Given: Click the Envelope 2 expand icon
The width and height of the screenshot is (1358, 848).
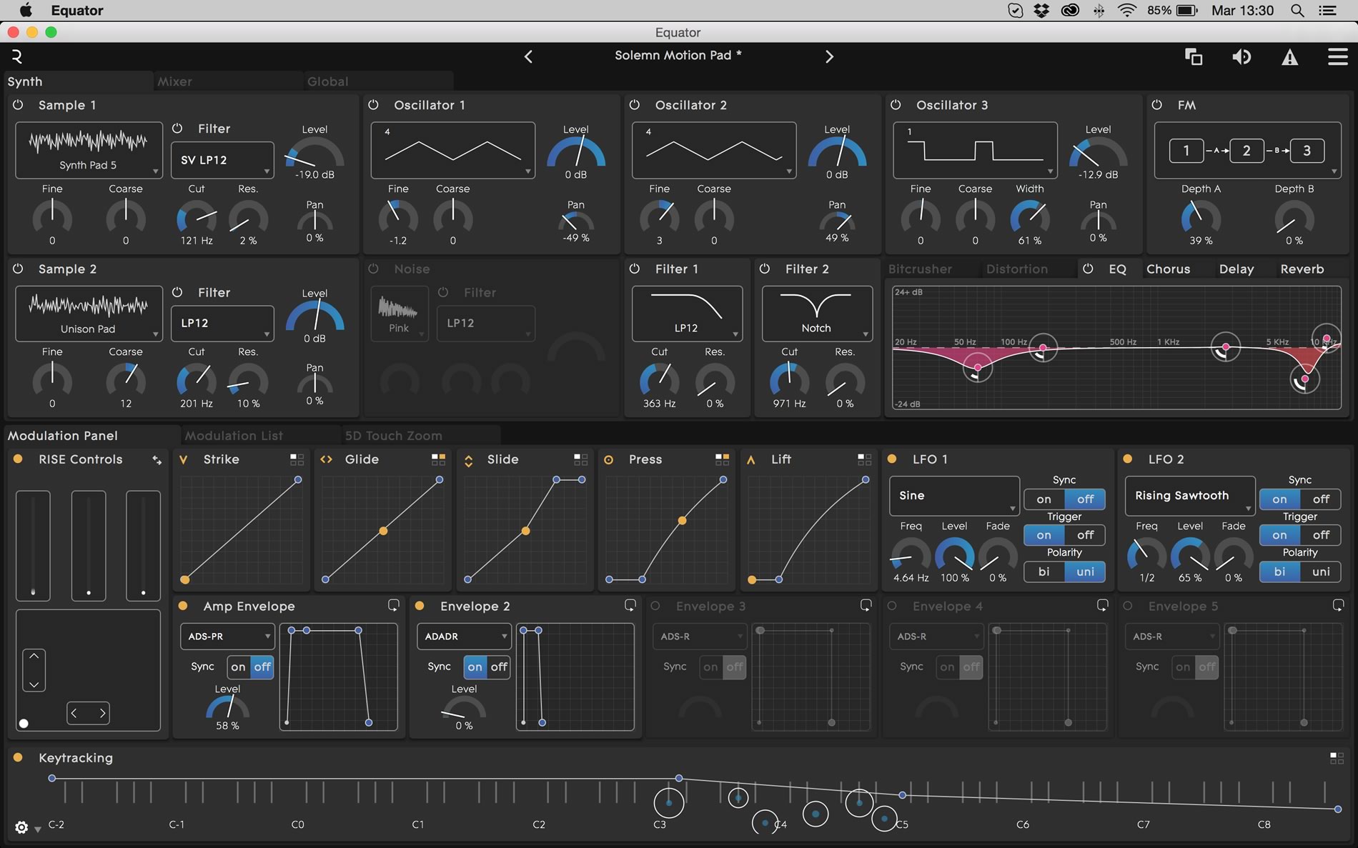Looking at the screenshot, I should pos(630,605).
